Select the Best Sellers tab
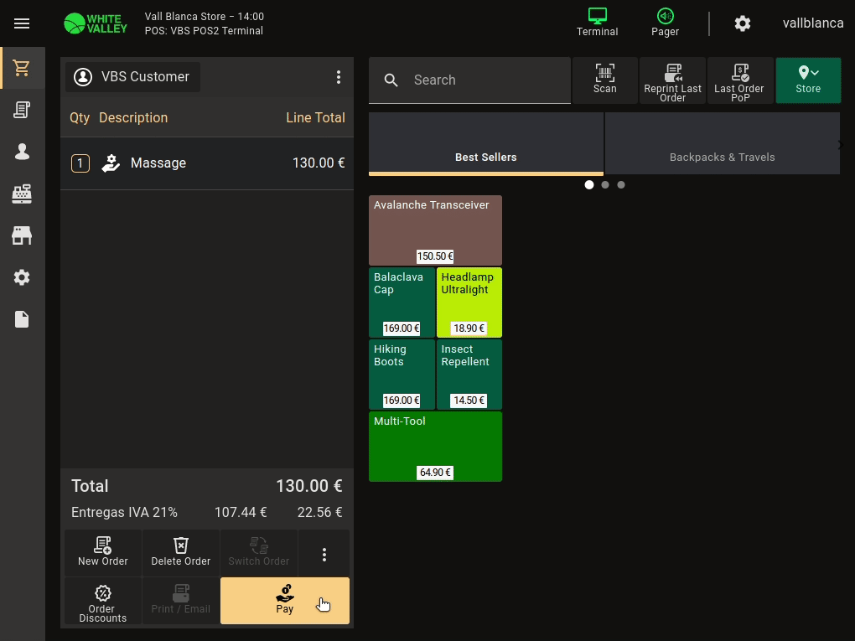 coord(486,144)
